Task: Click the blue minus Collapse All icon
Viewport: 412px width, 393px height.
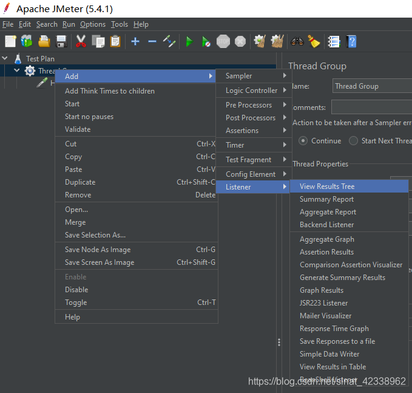Action: point(152,41)
